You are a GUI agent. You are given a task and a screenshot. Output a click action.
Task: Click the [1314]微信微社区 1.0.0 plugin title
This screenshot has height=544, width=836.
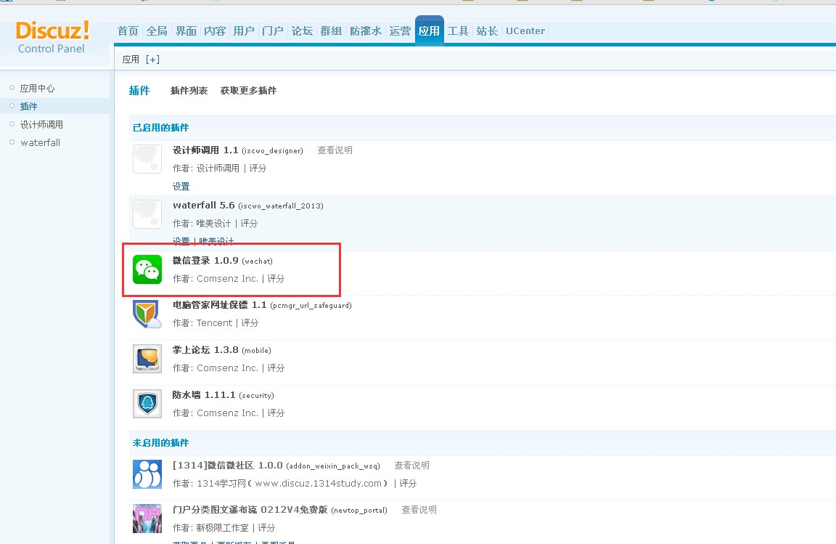[x=228, y=465]
